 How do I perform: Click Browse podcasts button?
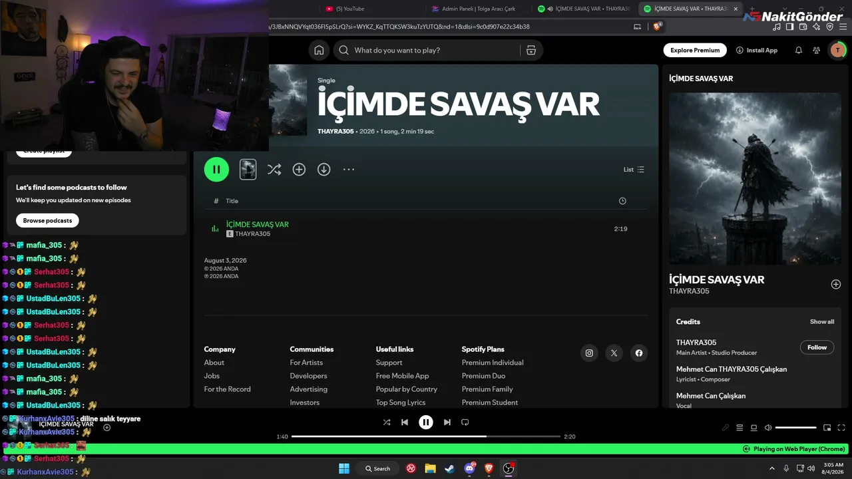click(47, 220)
